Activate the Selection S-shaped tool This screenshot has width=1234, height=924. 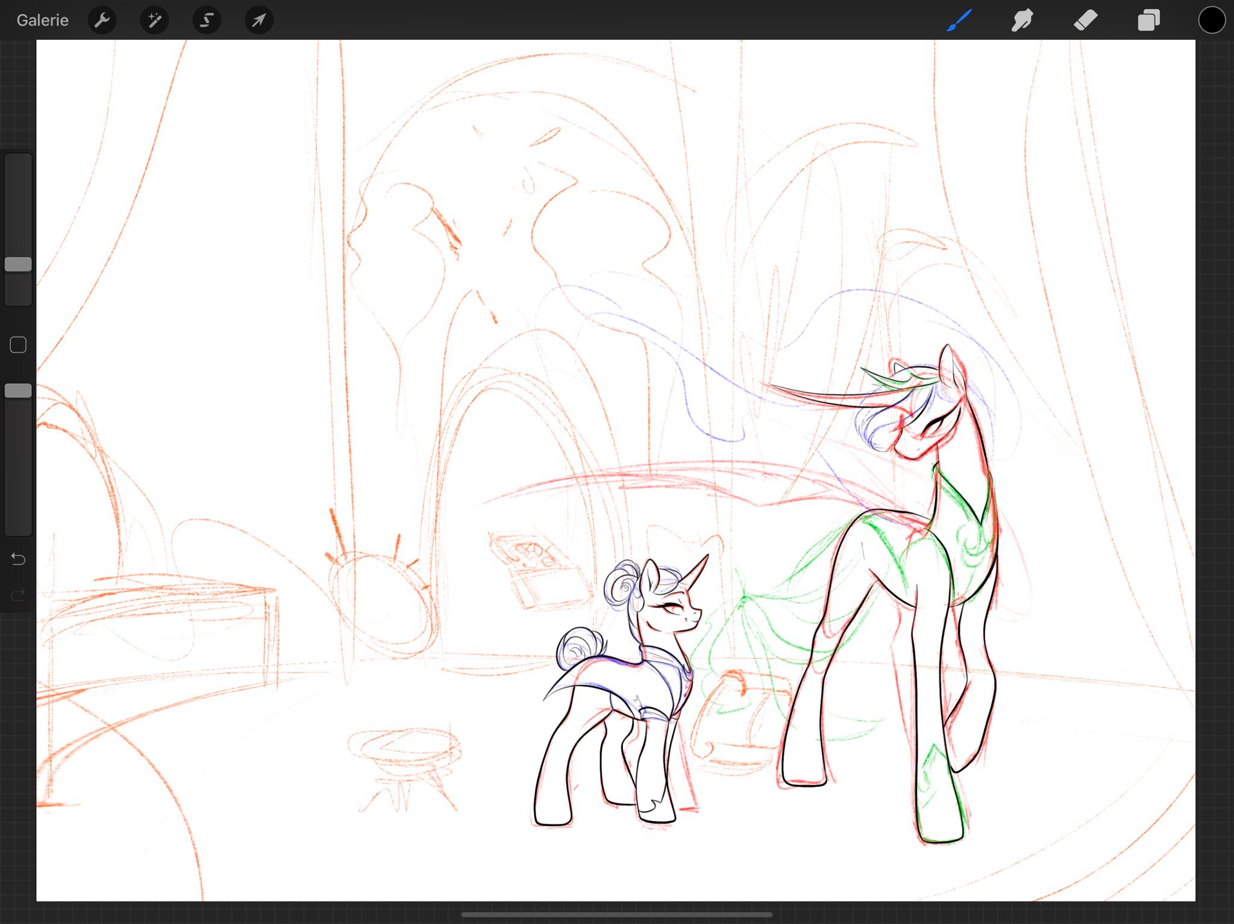point(207,20)
